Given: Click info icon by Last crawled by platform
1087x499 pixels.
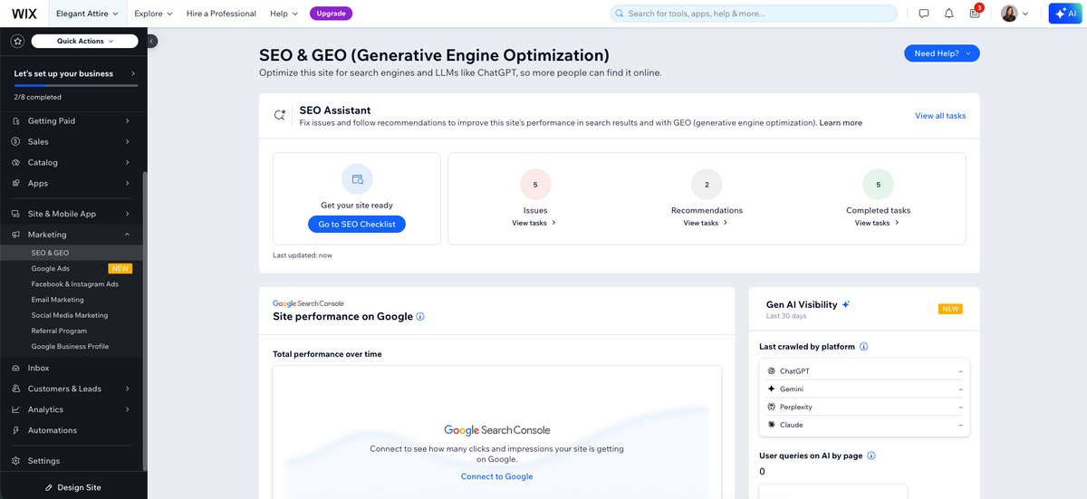Looking at the screenshot, I should [863, 347].
